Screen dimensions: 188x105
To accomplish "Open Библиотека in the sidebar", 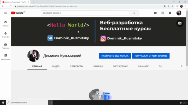I will tap(6, 57).
